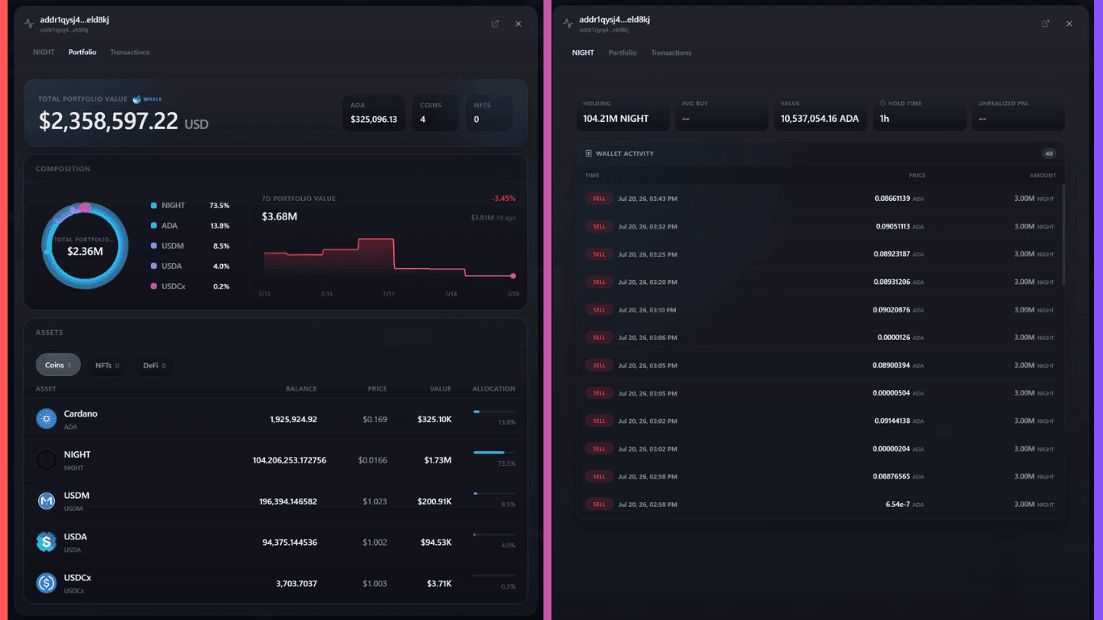Click the Holding card 104.21M NIGHT
The height and width of the screenshot is (620, 1103).
tap(623, 113)
